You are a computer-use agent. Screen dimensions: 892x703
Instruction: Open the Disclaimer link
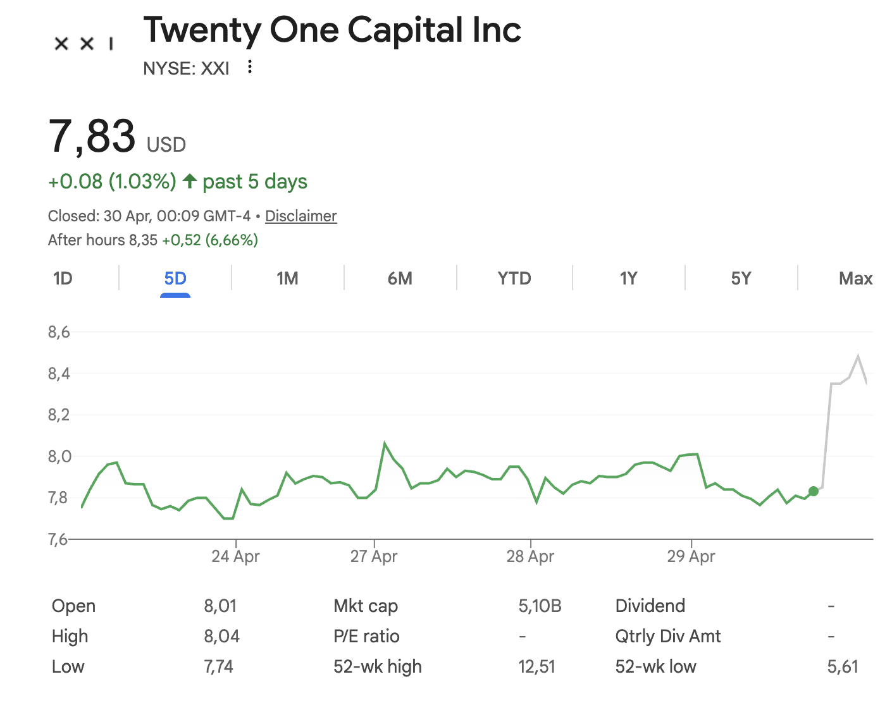300,216
